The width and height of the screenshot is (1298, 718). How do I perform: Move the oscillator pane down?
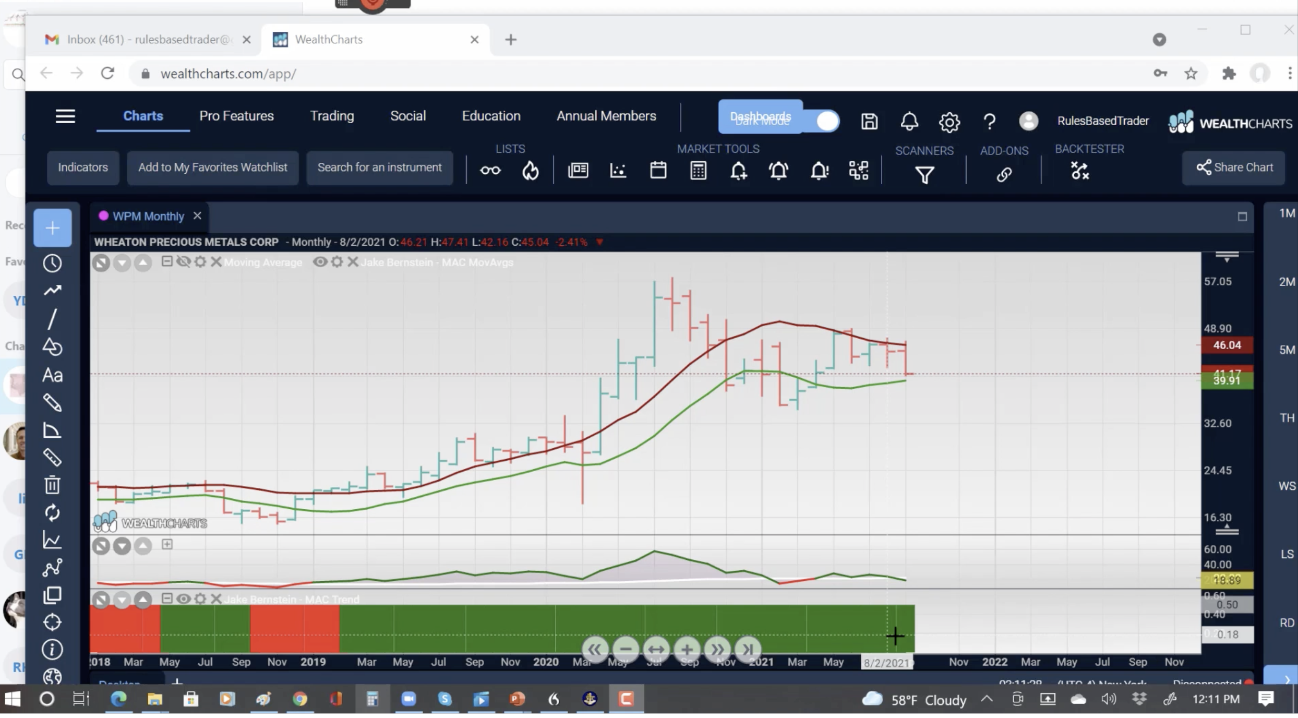[x=122, y=546]
